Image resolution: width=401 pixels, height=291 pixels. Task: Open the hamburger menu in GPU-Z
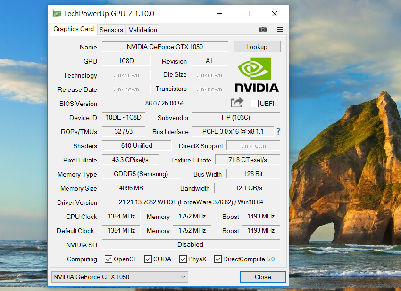280,29
